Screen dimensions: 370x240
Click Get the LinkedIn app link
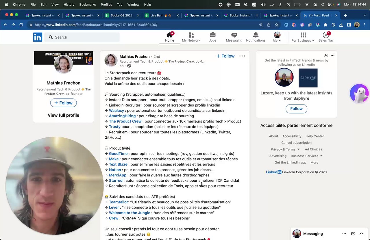tap(290, 163)
